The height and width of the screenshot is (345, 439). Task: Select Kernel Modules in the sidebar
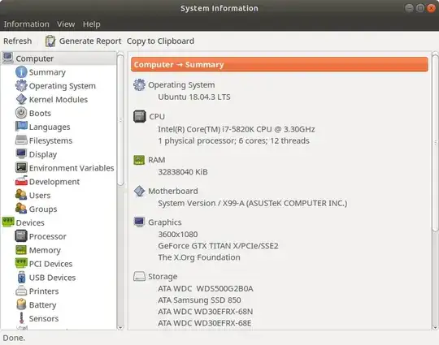pyautogui.click(x=59, y=100)
